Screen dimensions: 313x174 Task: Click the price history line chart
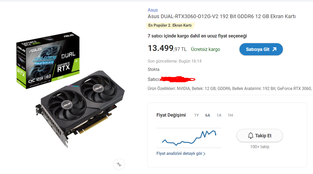[x=189, y=138]
